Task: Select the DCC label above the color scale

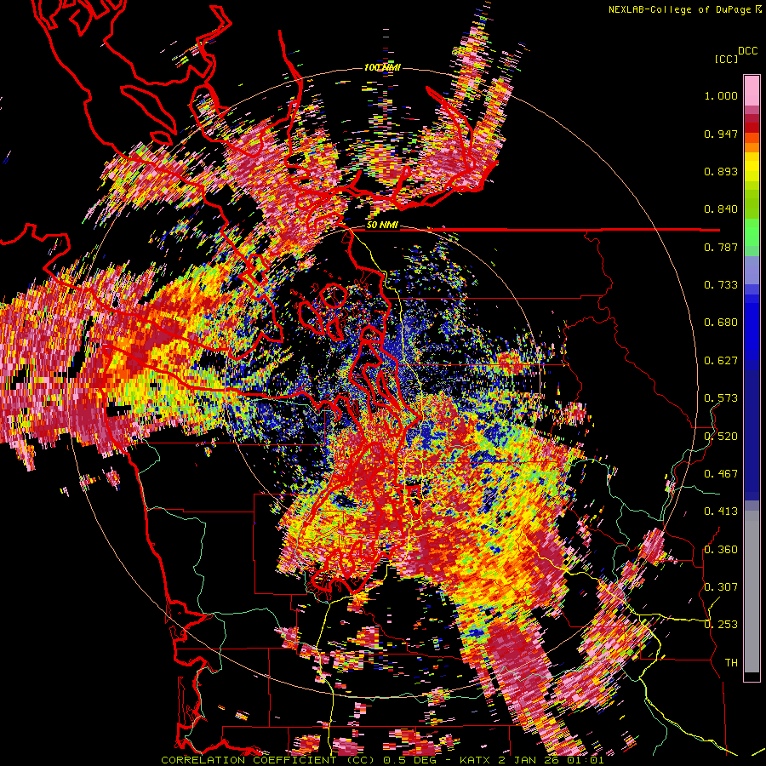Action: click(748, 51)
